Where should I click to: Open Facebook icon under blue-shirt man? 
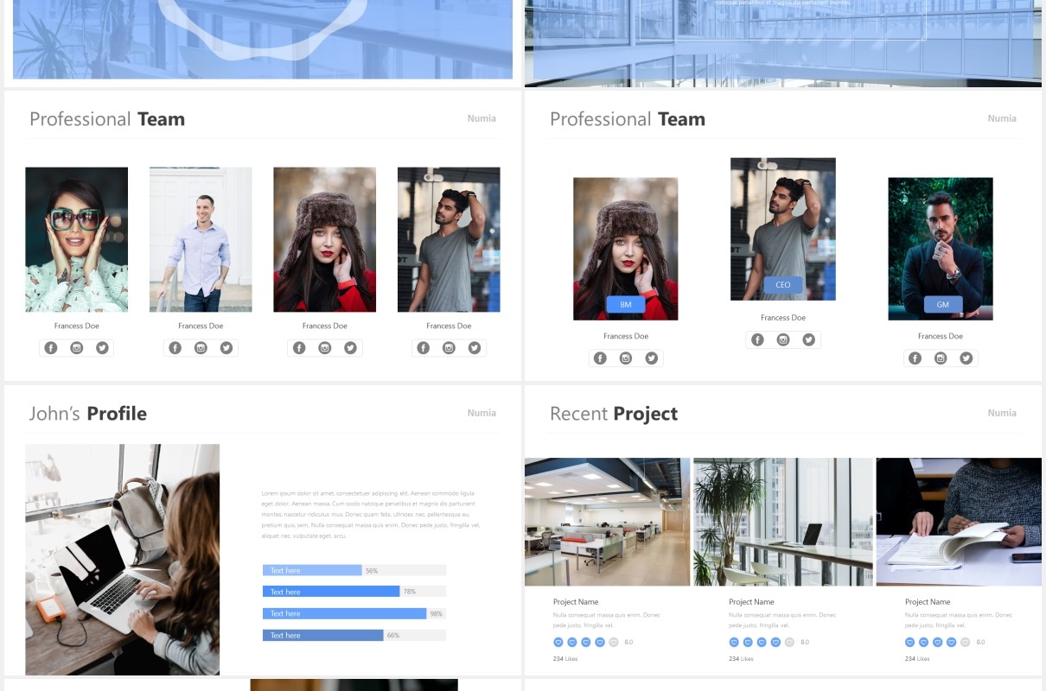tap(175, 348)
